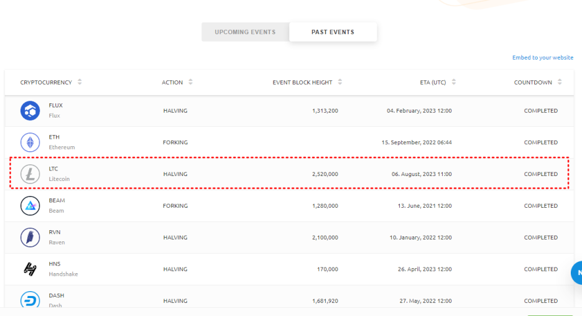Click block height 1,313,200
The image size is (582, 316).
tap(325, 111)
